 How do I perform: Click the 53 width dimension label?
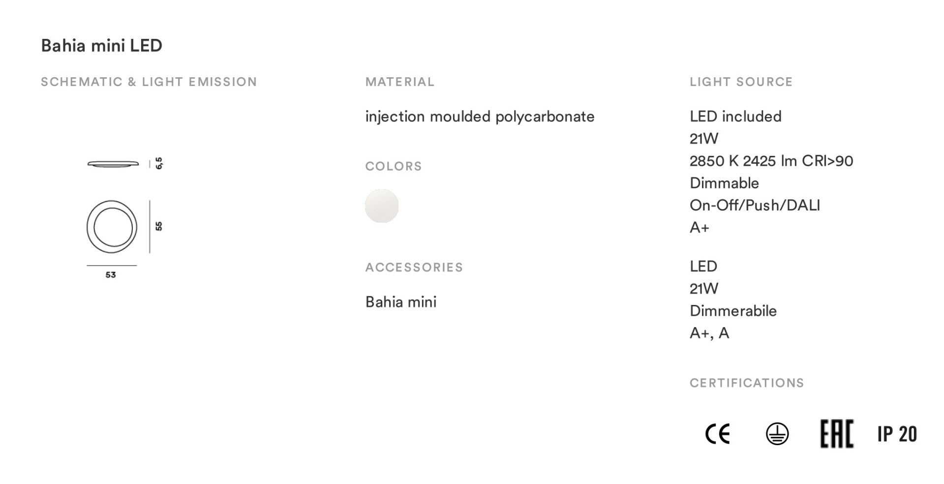point(111,275)
